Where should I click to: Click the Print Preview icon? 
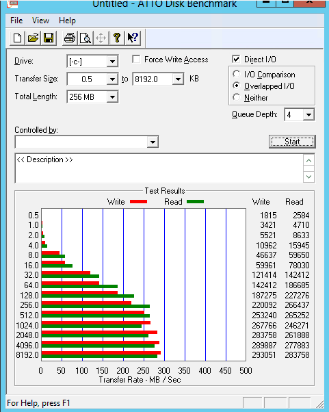85,38
